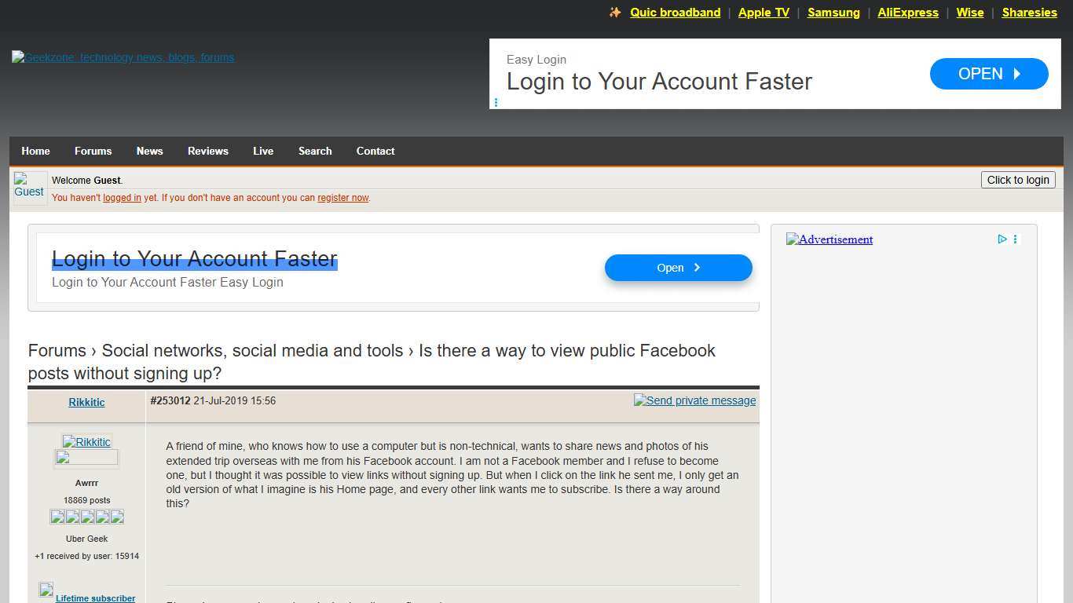
Task: Follow the 'register now' link
Action: [342, 198]
